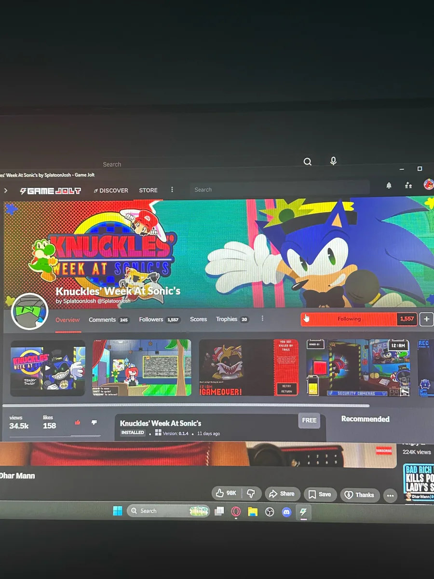This screenshot has width=434, height=579.
Task: Maximize the Game Jolt window
Action: pos(420,168)
